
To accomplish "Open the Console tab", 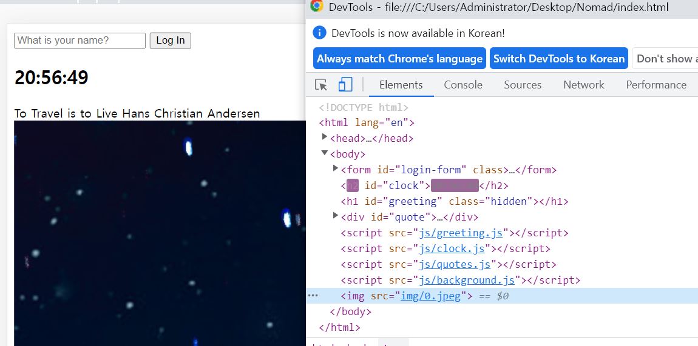I will tap(463, 85).
